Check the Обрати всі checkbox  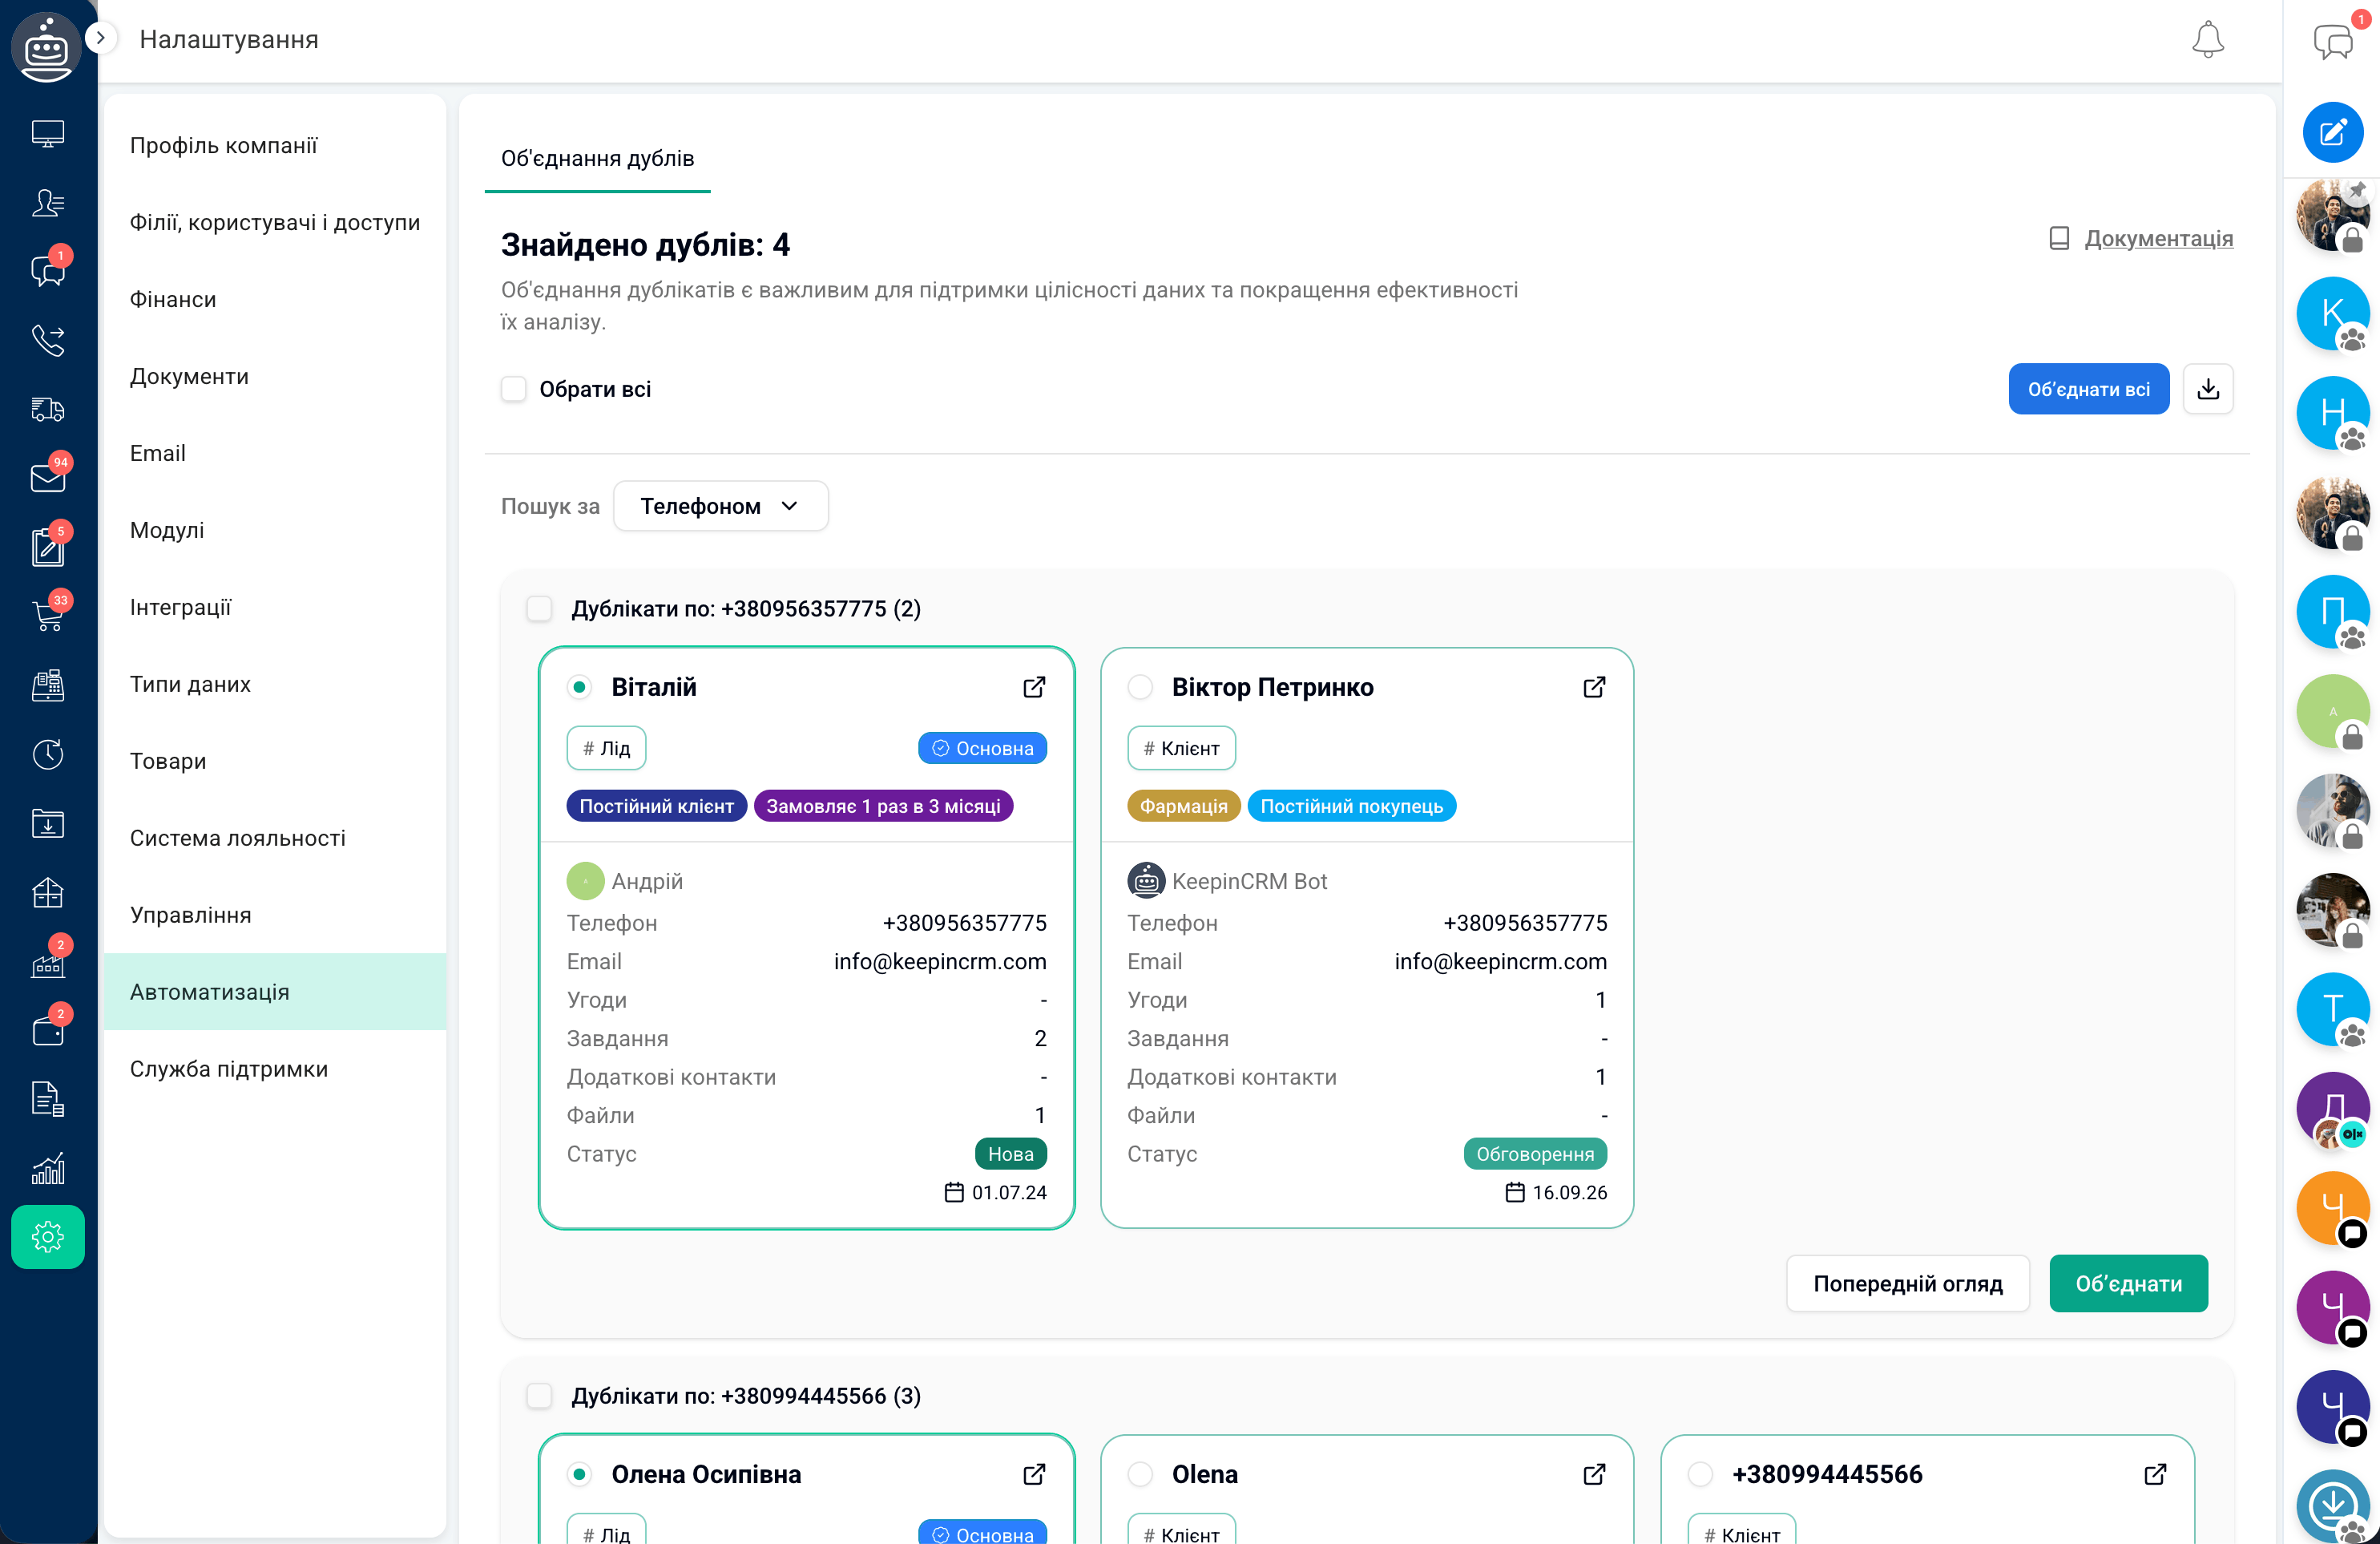tap(513, 390)
